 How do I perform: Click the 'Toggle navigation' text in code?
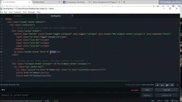pyautogui.click(x=50, y=37)
